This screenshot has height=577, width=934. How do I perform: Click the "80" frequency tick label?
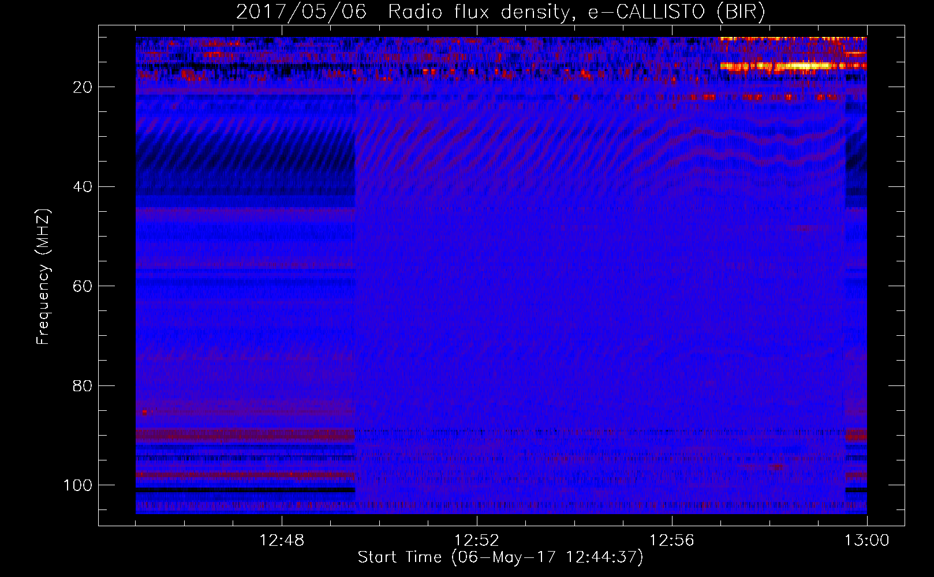[83, 385]
